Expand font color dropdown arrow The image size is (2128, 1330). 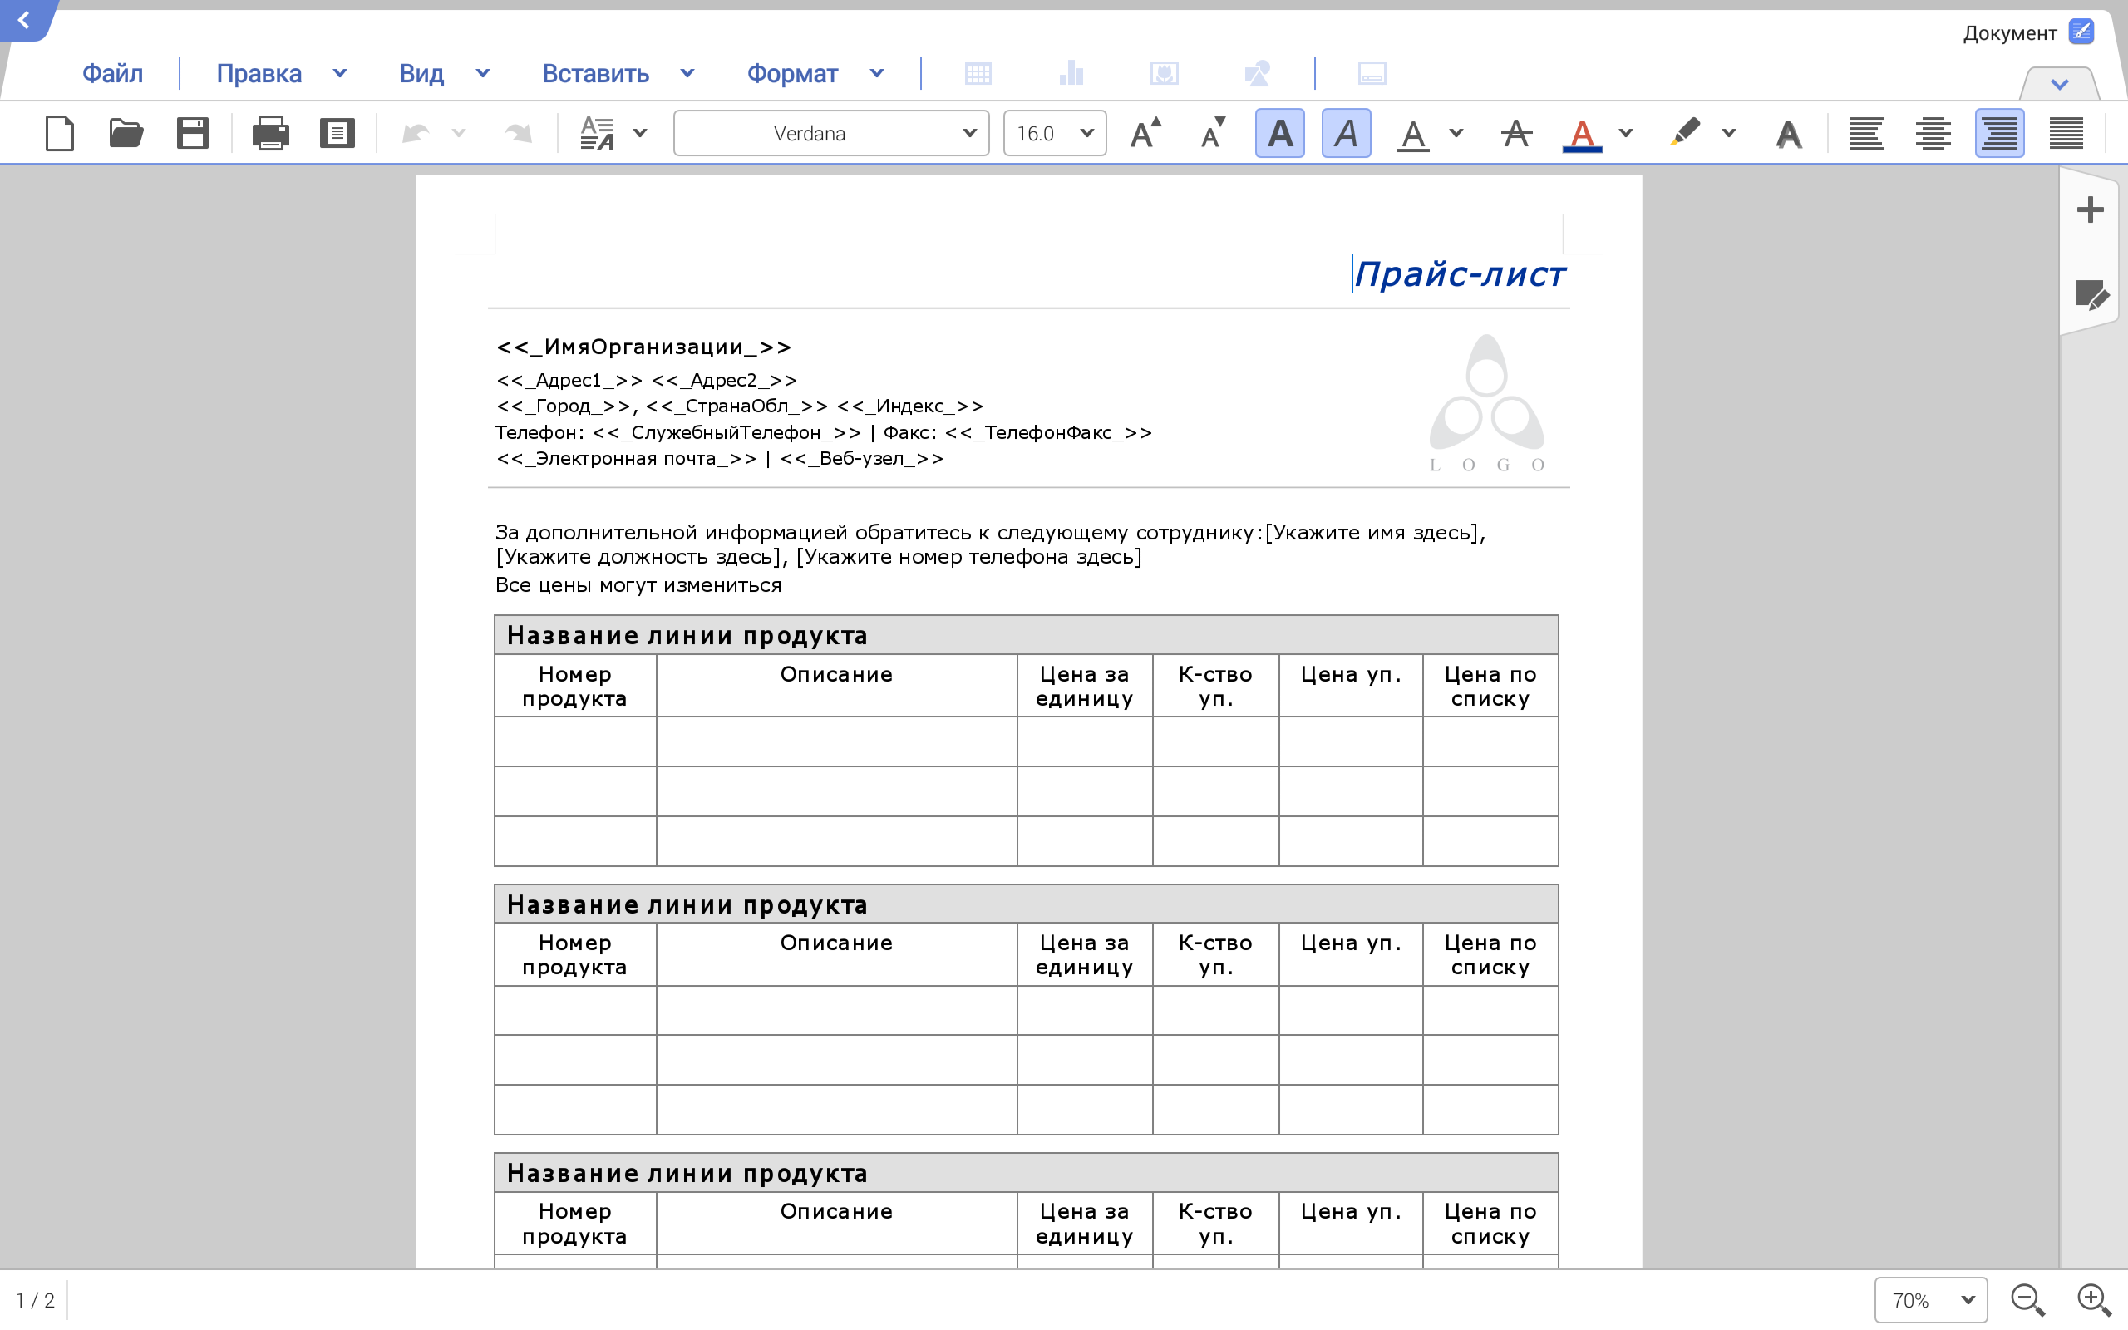pos(1626,134)
